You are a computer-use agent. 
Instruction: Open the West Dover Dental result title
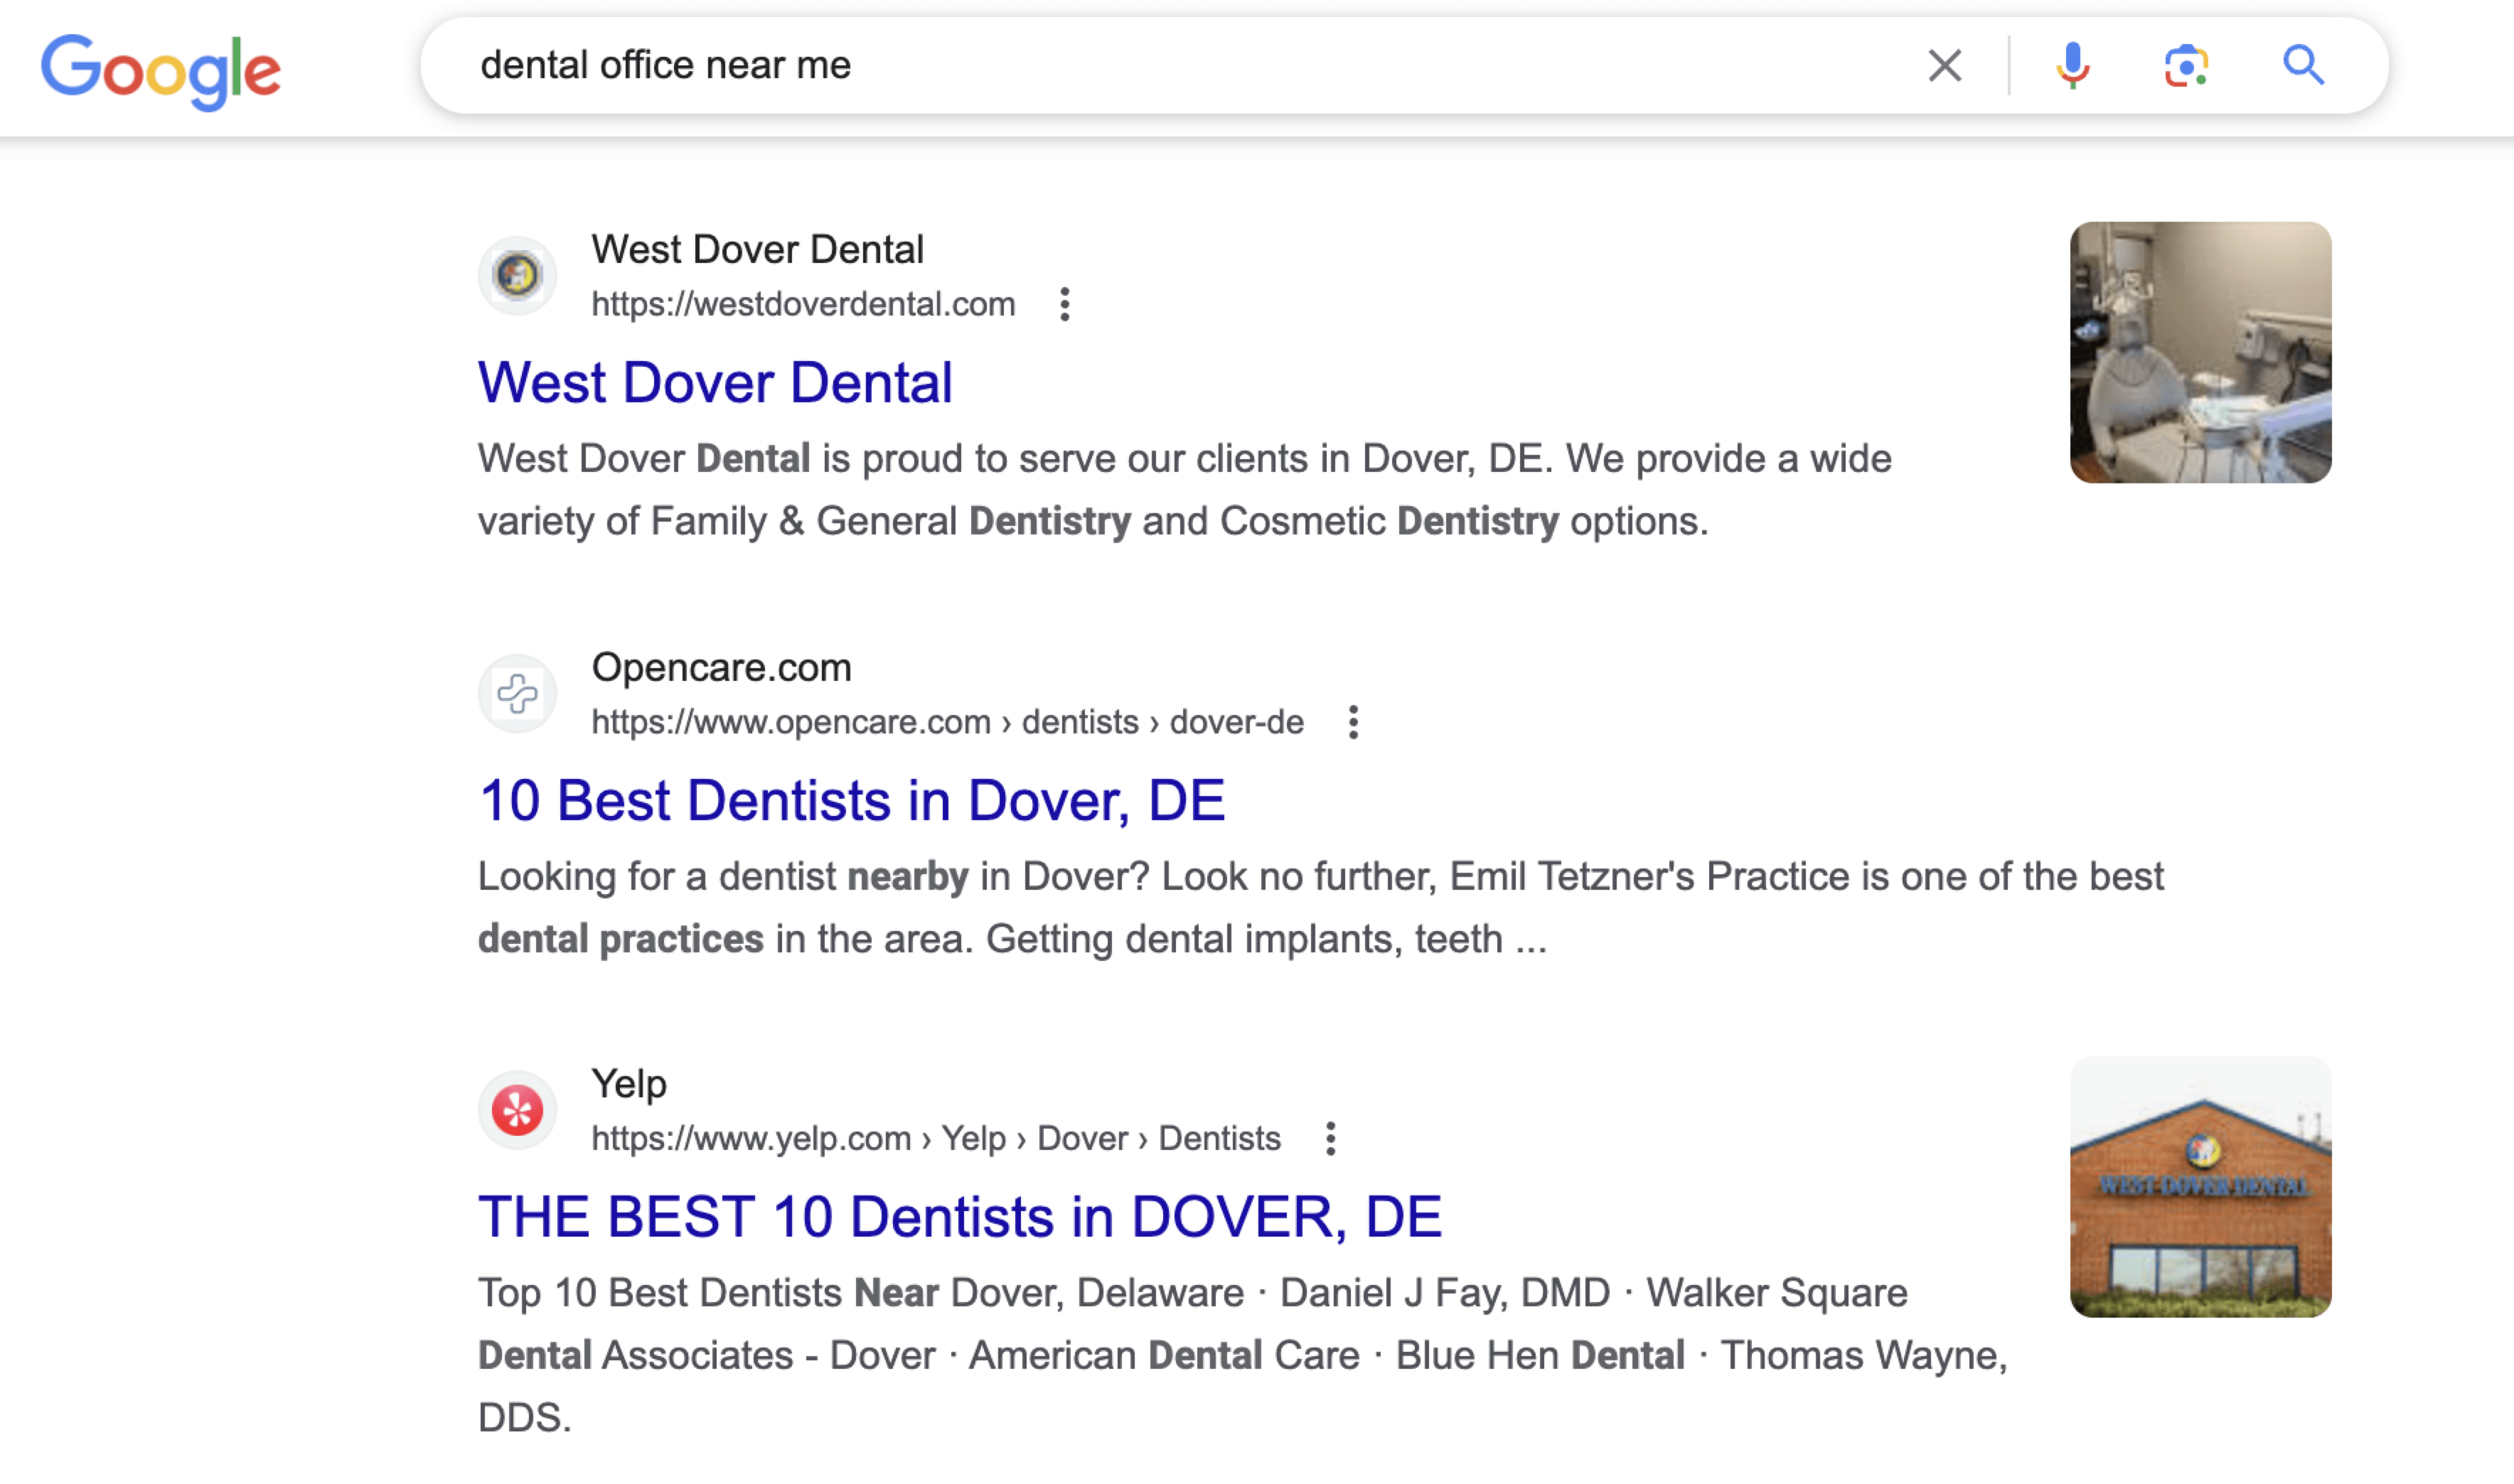coord(715,382)
